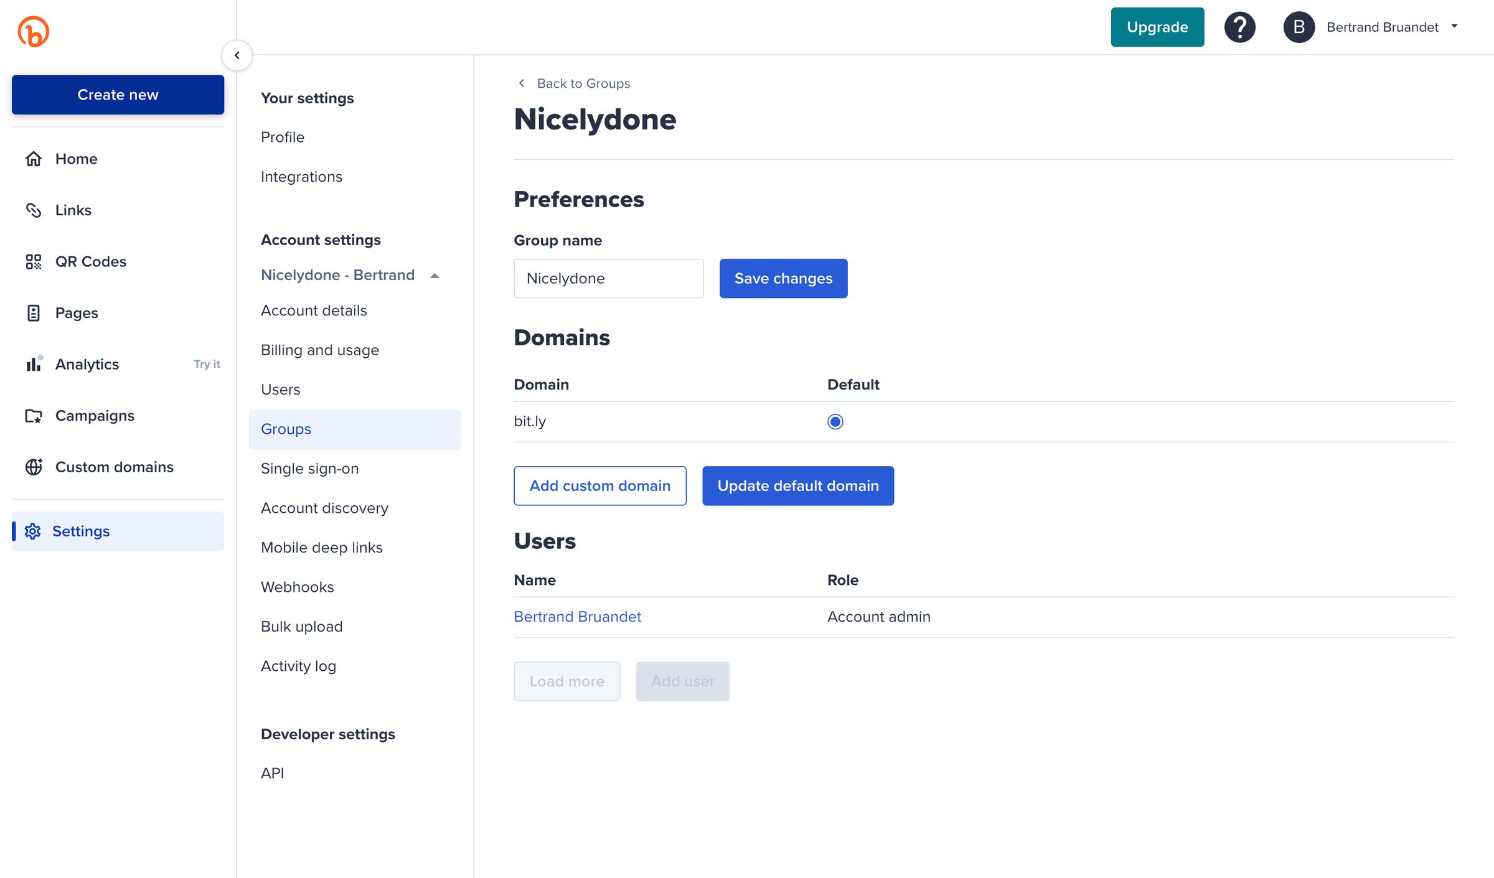Click the Bertrand Bruandet user link
The height and width of the screenshot is (878, 1494).
[x=577, y=617]
